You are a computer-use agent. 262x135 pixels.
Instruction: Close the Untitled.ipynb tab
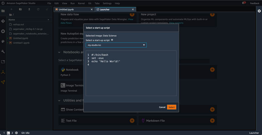[x=92, y=10]
